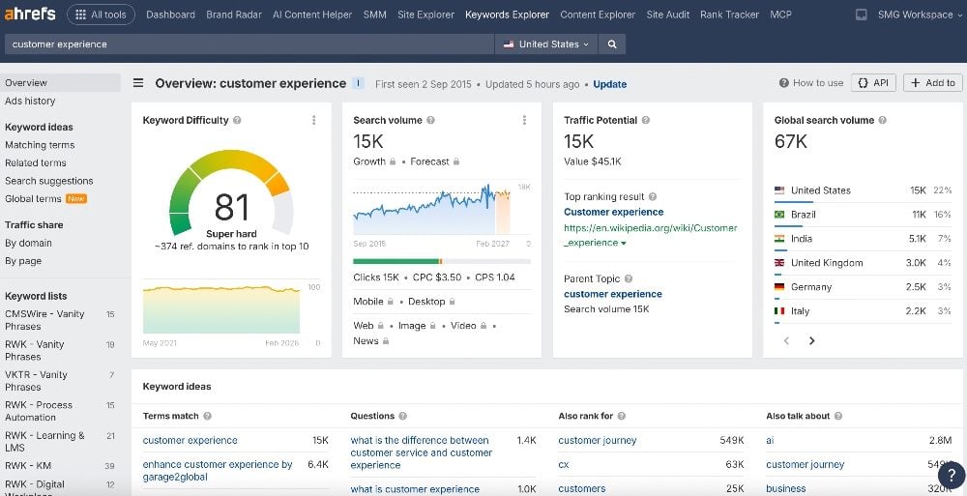Open the help question mark bubble

click(x=951, y=474)
